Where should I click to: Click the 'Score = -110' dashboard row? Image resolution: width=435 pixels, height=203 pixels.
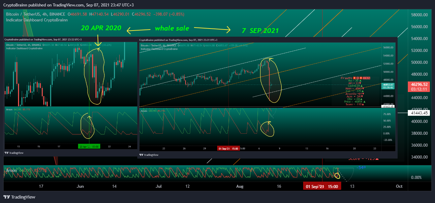[x=355, y=104]
